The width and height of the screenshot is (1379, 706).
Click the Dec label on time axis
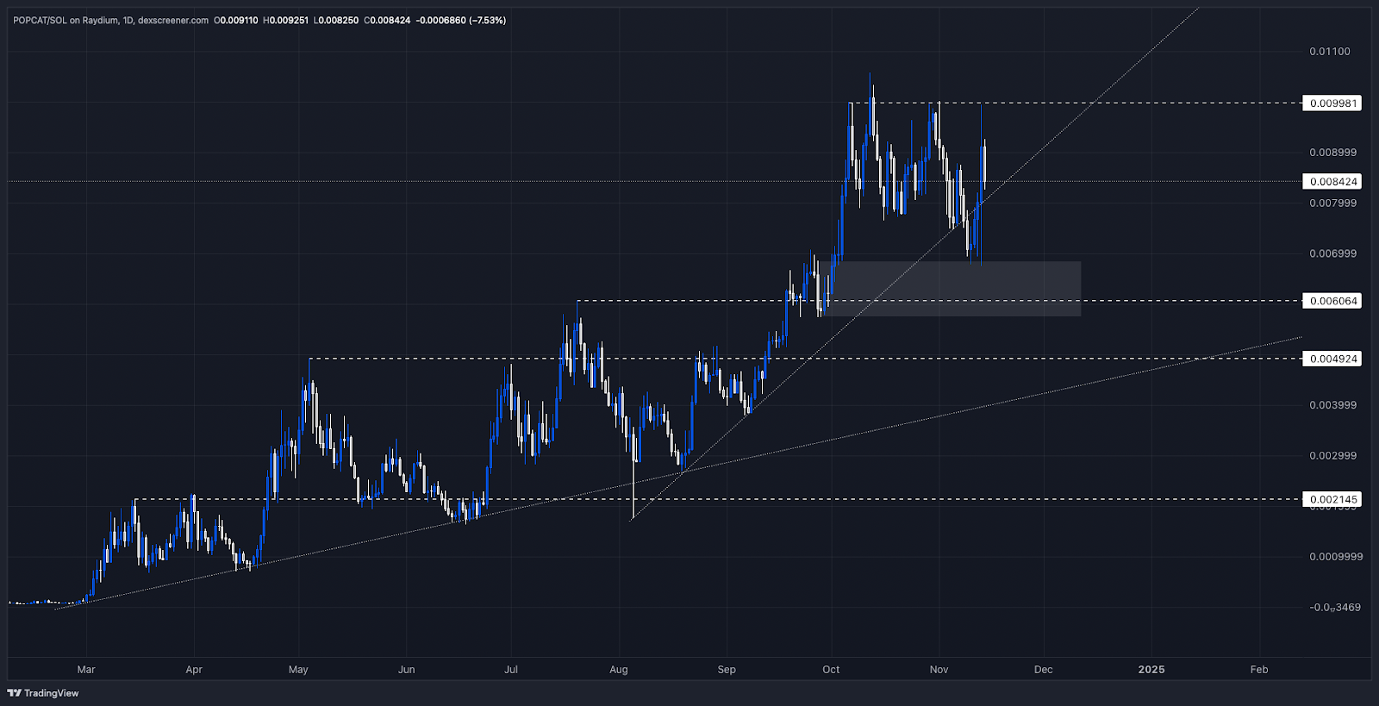pyautogui.click(x=1043, y=670)
